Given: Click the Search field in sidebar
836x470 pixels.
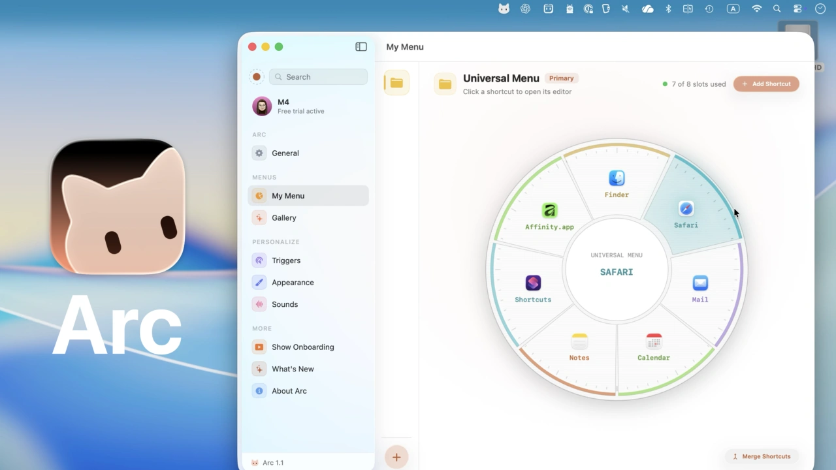Looking at the screenshot, I should pos(319,77).
